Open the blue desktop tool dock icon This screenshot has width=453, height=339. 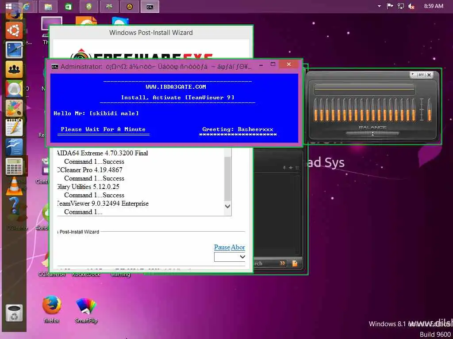point(14,49)
